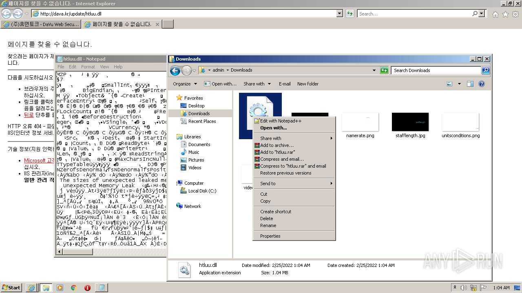Click New folder toolbar button
The height and width of the screenshot is (293, 522).
308,84
